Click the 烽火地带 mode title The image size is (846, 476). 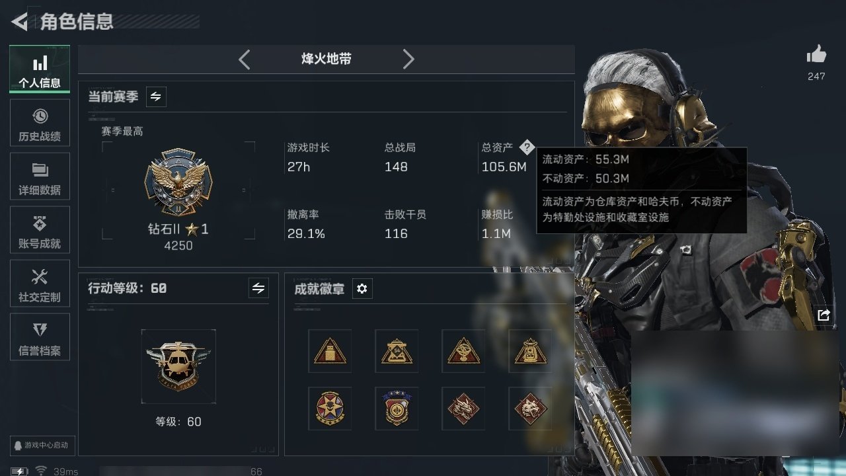327,59
